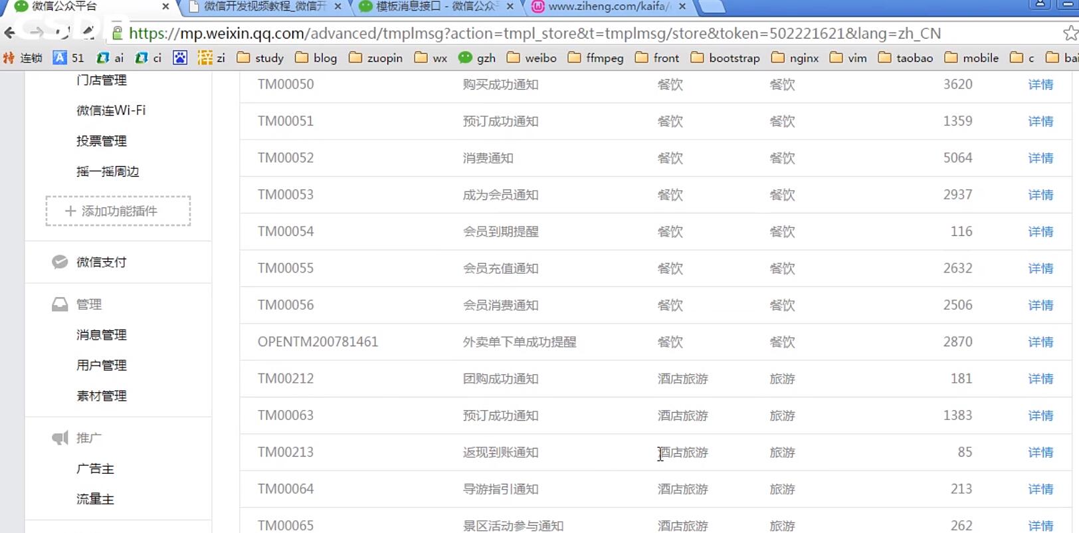Screen dimensions: 1079x533
Task: Open 详情 for OPENTM200781461
Action: click(1040, 342)
